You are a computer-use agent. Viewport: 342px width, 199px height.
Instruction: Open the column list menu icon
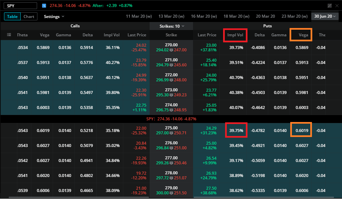click(x=9, y=35)
